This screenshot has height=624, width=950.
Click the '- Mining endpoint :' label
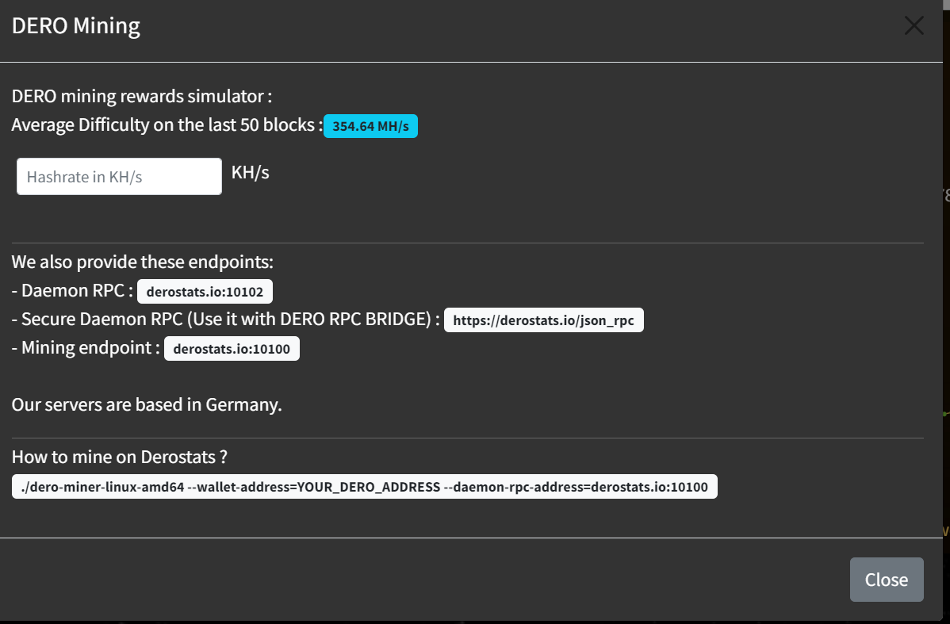(x=86, y=348)
